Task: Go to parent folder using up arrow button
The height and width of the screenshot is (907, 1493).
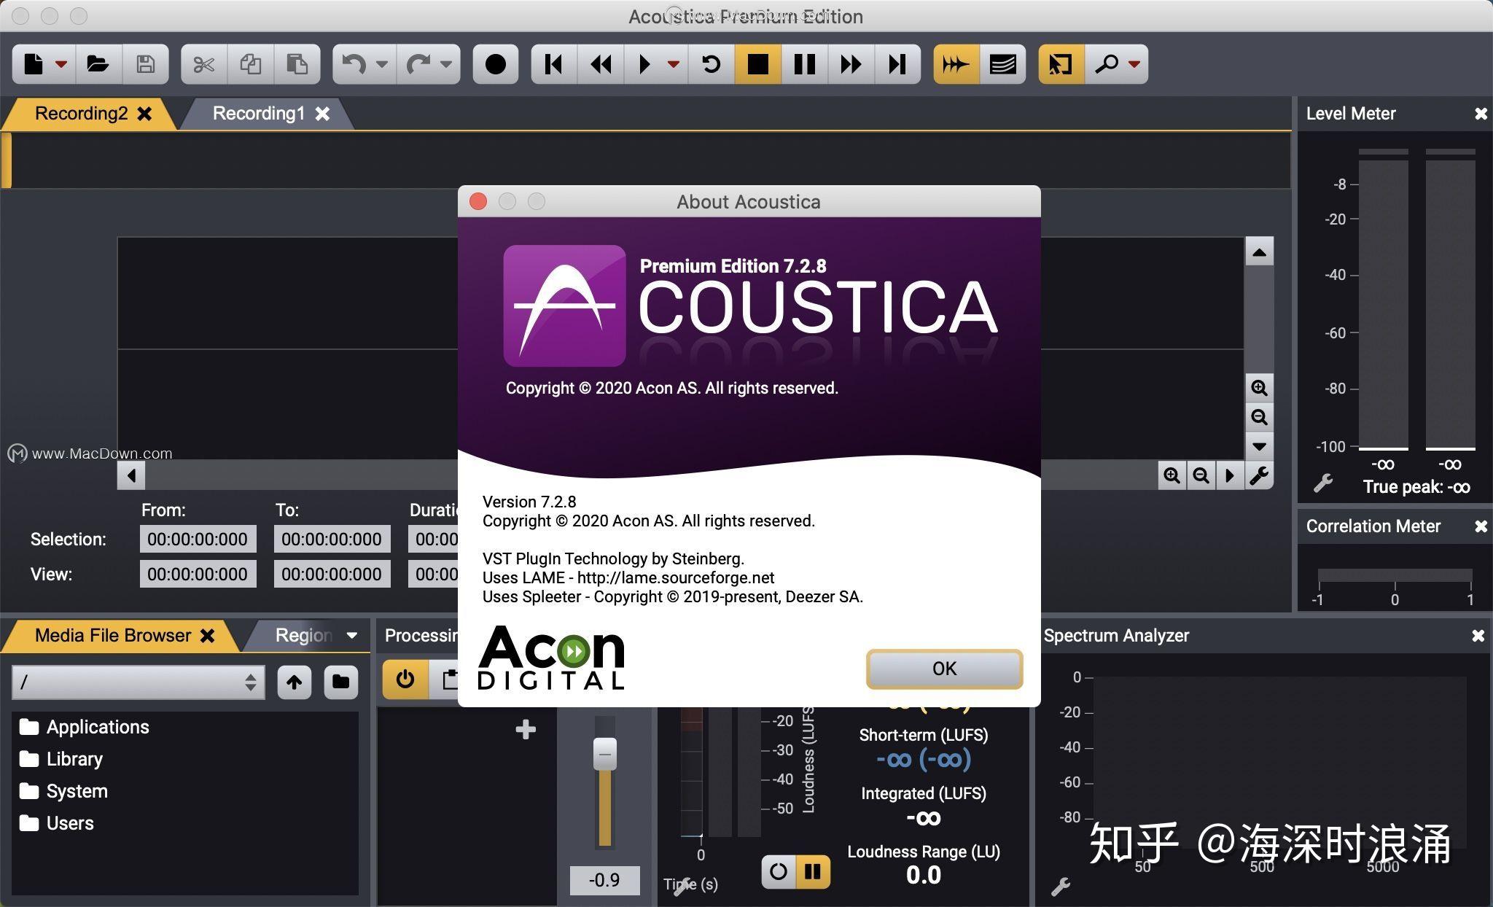Action: click(x=294, y=682)
